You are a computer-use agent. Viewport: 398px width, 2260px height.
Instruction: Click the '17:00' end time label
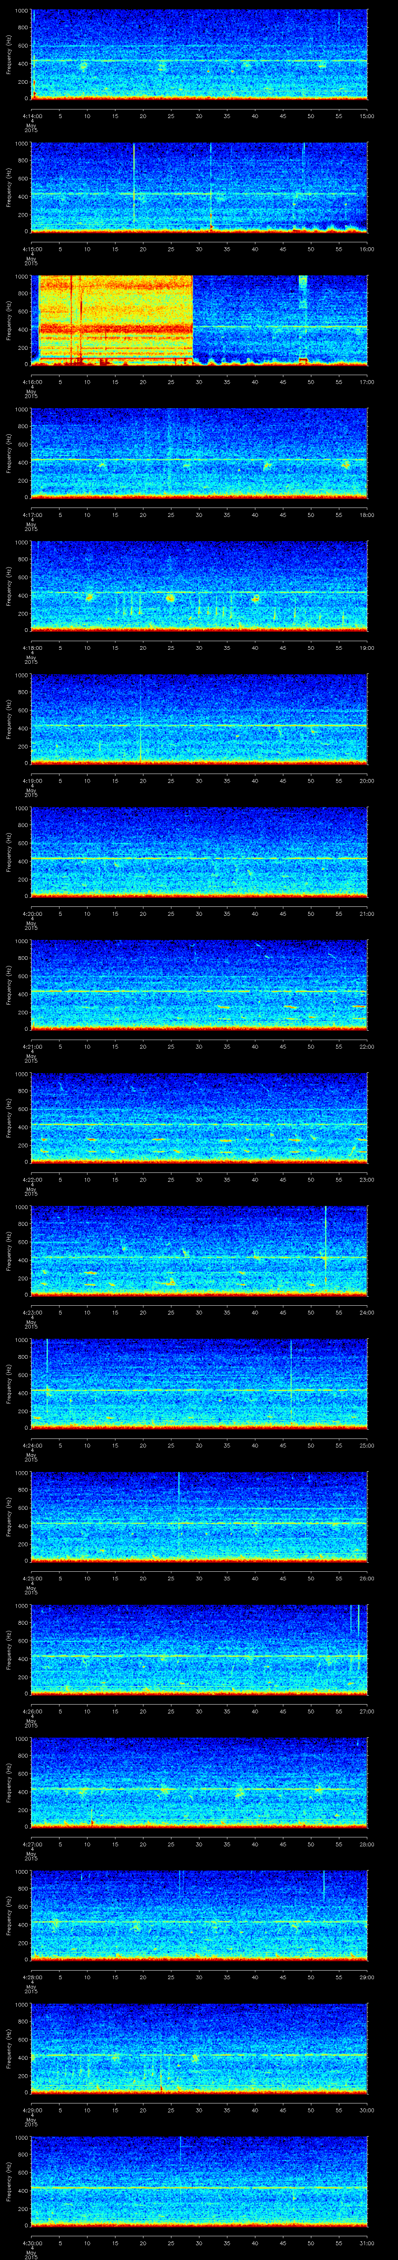pos(367,382)
